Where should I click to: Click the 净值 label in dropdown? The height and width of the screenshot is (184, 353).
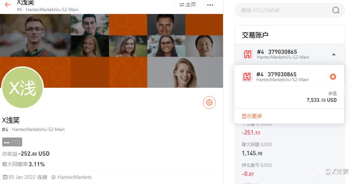[332, 93]
